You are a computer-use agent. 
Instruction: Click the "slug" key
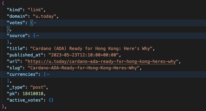coord(15,68)
